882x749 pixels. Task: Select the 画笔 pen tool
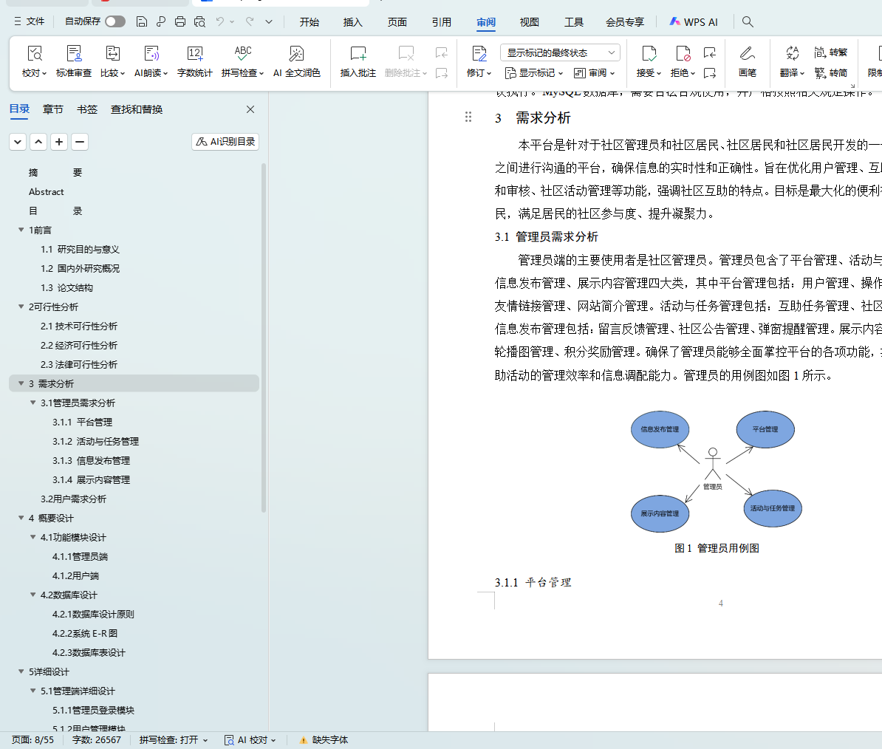tap(747, 55)
